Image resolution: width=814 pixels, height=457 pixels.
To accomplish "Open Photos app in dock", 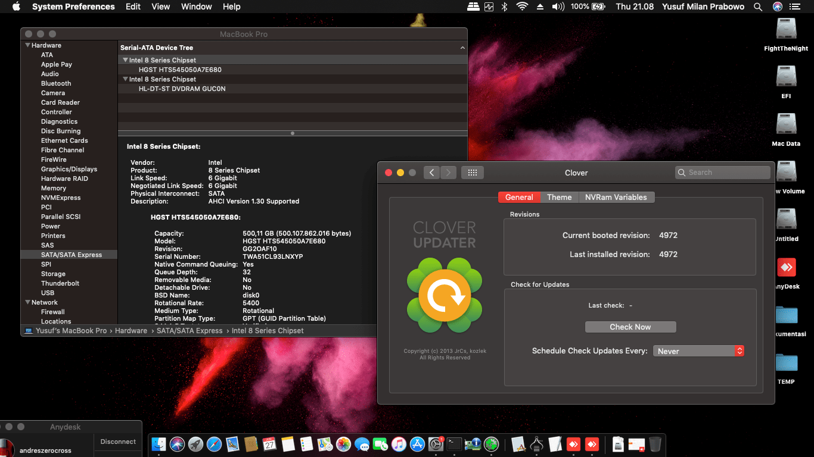I will coord(344,444).
